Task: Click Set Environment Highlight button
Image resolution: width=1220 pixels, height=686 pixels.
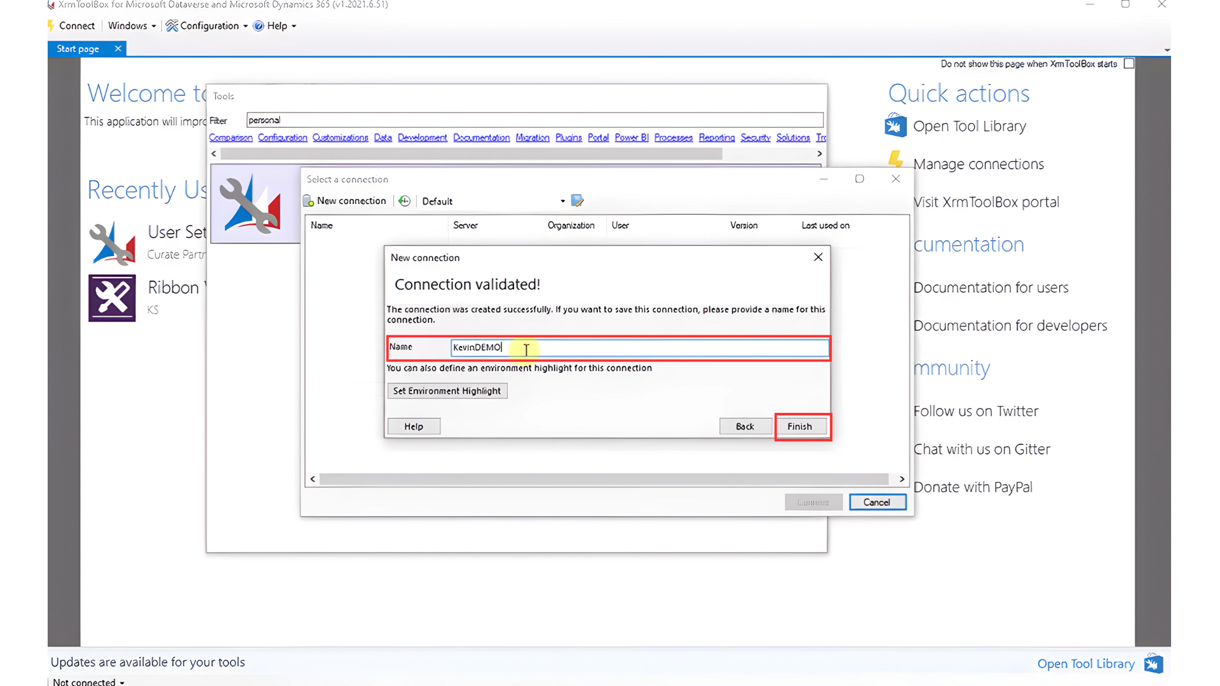Action: click(447, 391)
